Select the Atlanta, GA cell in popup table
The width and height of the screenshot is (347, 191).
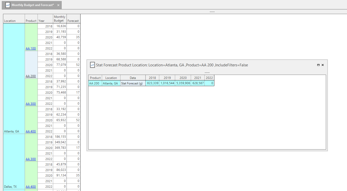click(111, 83)
